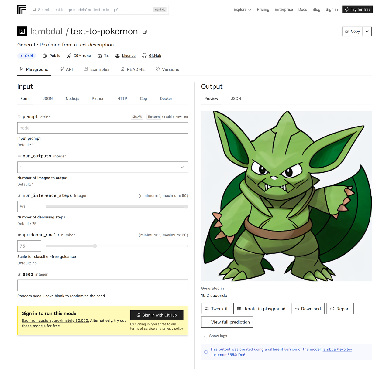
Task: Open the Versions tab
Action: (167, 69)
